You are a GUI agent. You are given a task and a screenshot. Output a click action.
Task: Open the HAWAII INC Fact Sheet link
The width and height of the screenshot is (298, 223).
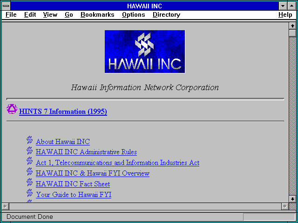pyautogui.click(x=73, y=184)
